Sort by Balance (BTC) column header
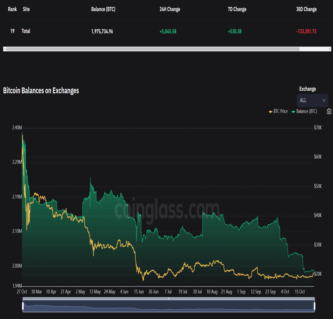Screen dimensions: 333x319 [x=103, y=9]
